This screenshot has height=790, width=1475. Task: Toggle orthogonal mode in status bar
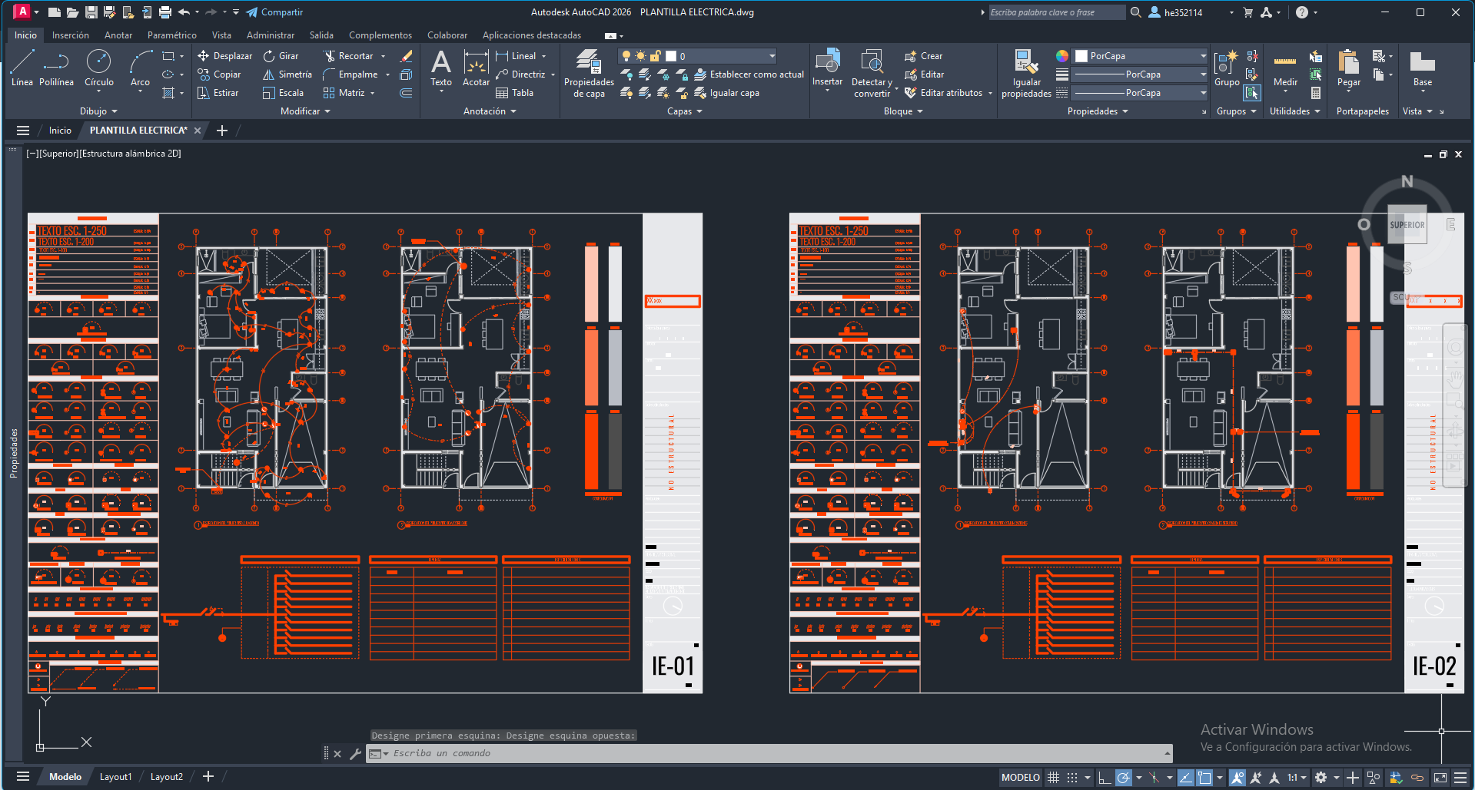(1104, 778)
